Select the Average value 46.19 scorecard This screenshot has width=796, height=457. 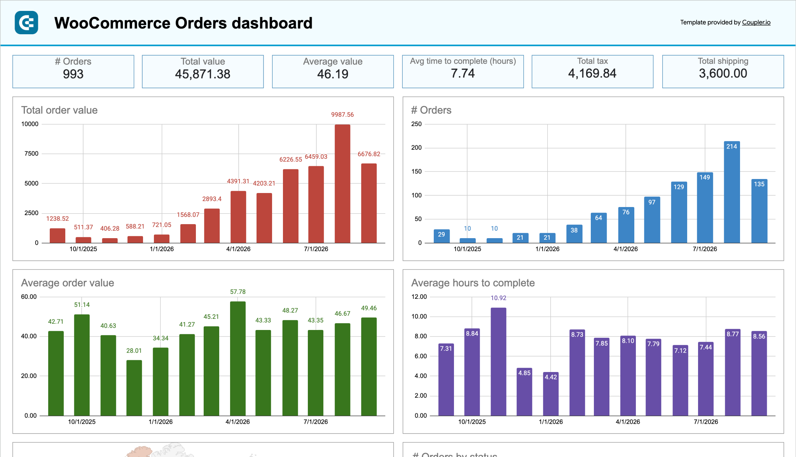pos(333,72)
